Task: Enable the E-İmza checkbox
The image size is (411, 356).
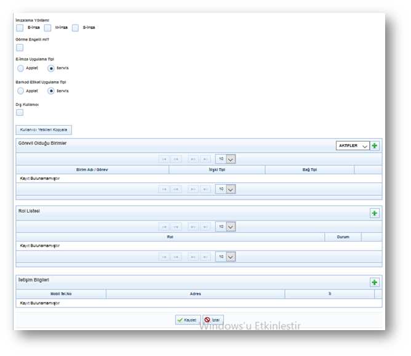Action: (x=20, y=28)
